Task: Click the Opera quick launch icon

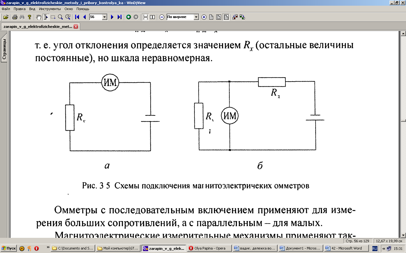Action: point(36,248)
